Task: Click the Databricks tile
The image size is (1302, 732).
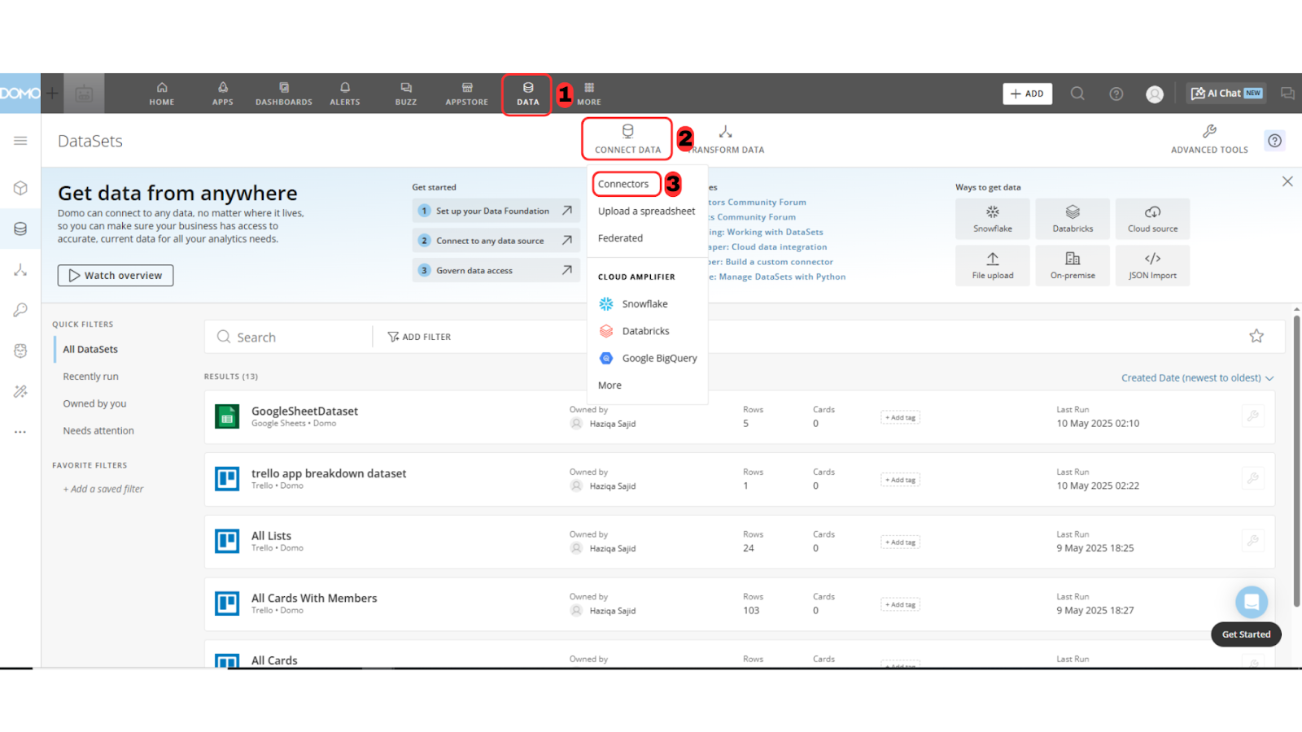Action: [x=1073, y=219]
